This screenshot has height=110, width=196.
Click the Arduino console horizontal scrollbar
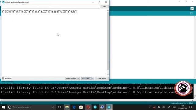(56, 100)
